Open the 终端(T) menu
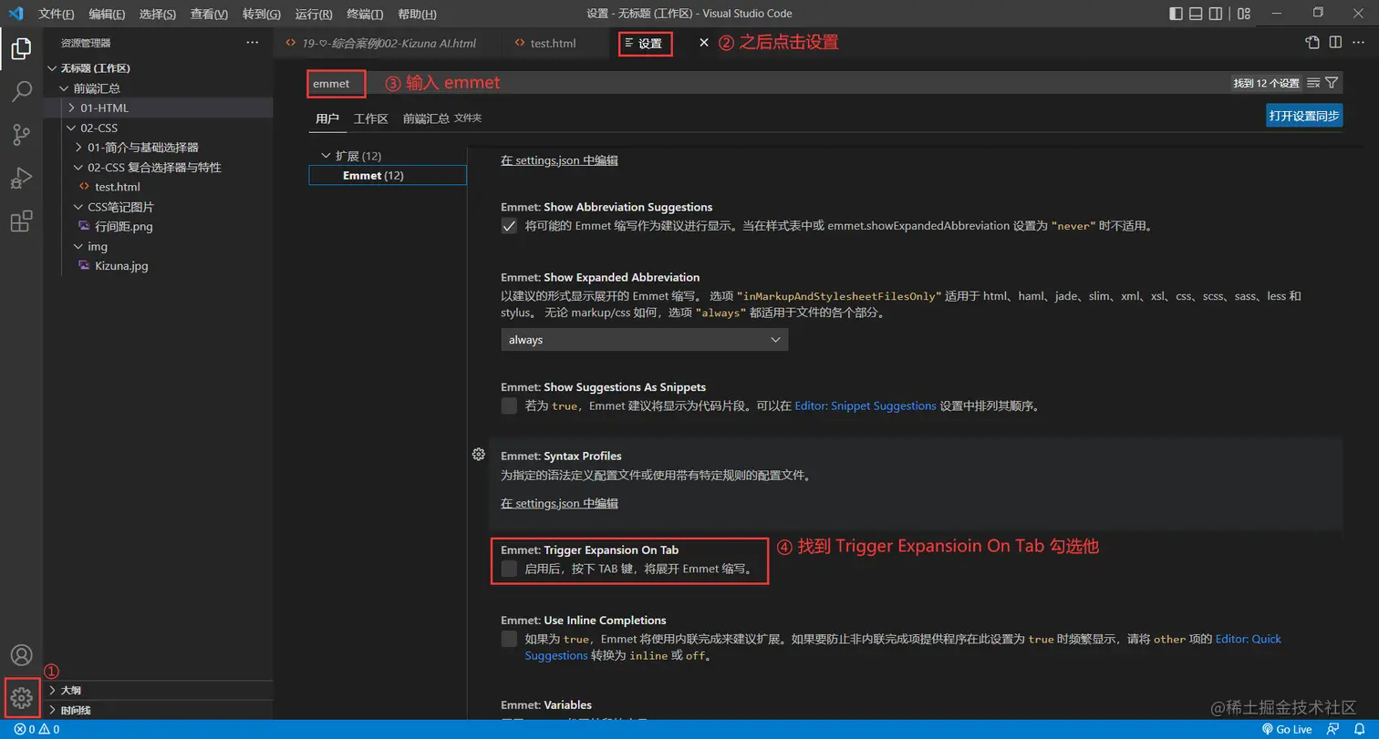The width and height of the screenshot is (1379, 739). coord(365,14)
